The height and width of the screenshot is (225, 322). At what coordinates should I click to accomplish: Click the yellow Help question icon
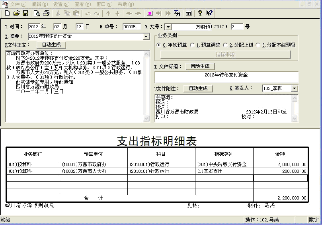coord(200,13)
